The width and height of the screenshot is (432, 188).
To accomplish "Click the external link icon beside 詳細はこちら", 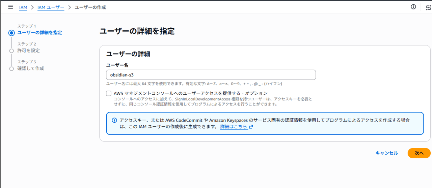I will [251, 127].
